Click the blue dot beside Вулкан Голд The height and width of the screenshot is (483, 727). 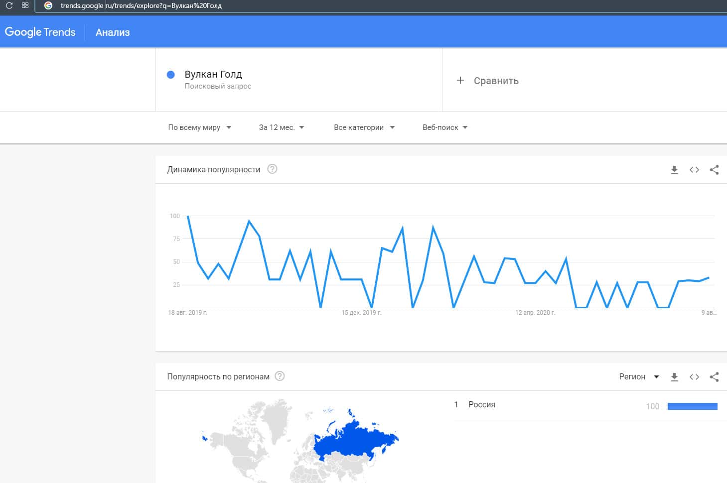click(x=170, y=75)
